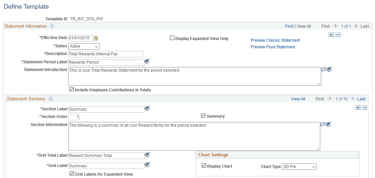Delete Statement Sections row with minus button
The image size is (375, 178).
click(364, 107)
